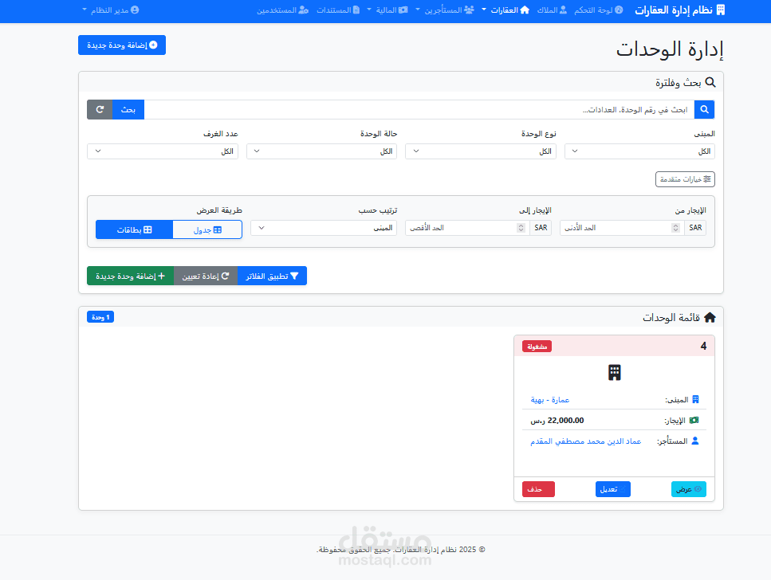Focus the الإيجار من minimum rent field
Screen dimensions: 771x580
(622, 228)
